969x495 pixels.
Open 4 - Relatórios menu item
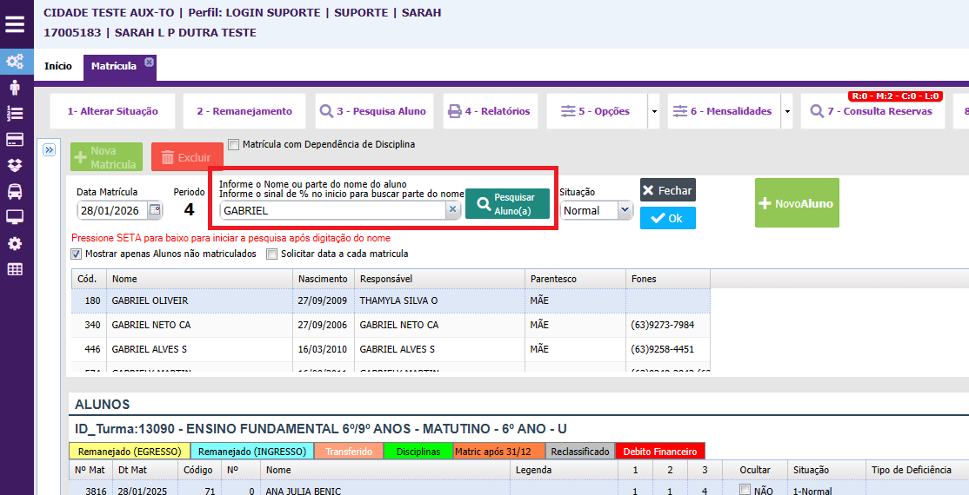[488, 111]
